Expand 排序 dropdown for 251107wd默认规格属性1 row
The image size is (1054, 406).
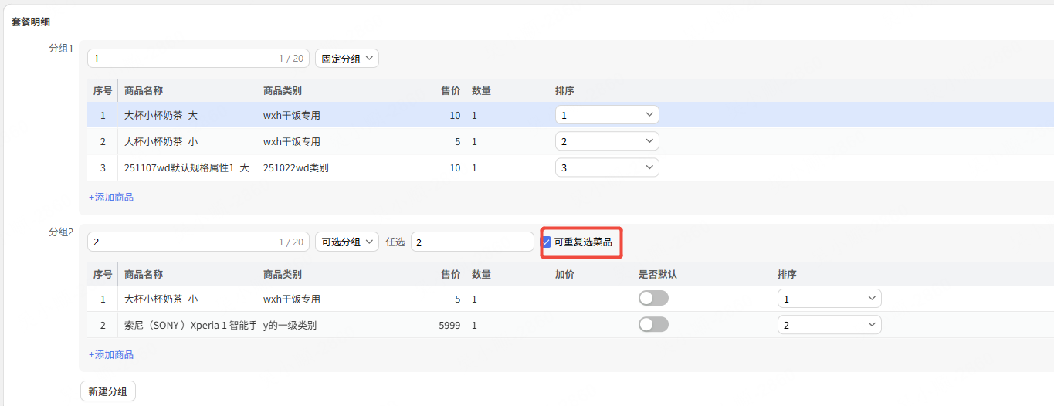(606, 167)
